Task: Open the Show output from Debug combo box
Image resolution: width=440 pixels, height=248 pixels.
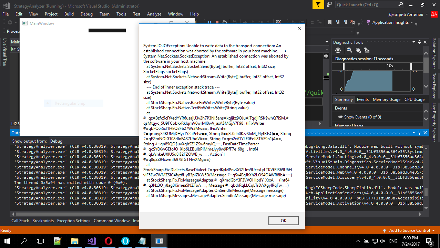Action: click(x=94, y=141)
